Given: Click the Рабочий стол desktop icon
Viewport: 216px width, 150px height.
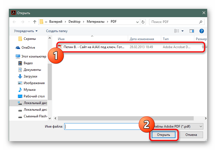Looking at the screenshot, I should [20, 96].
